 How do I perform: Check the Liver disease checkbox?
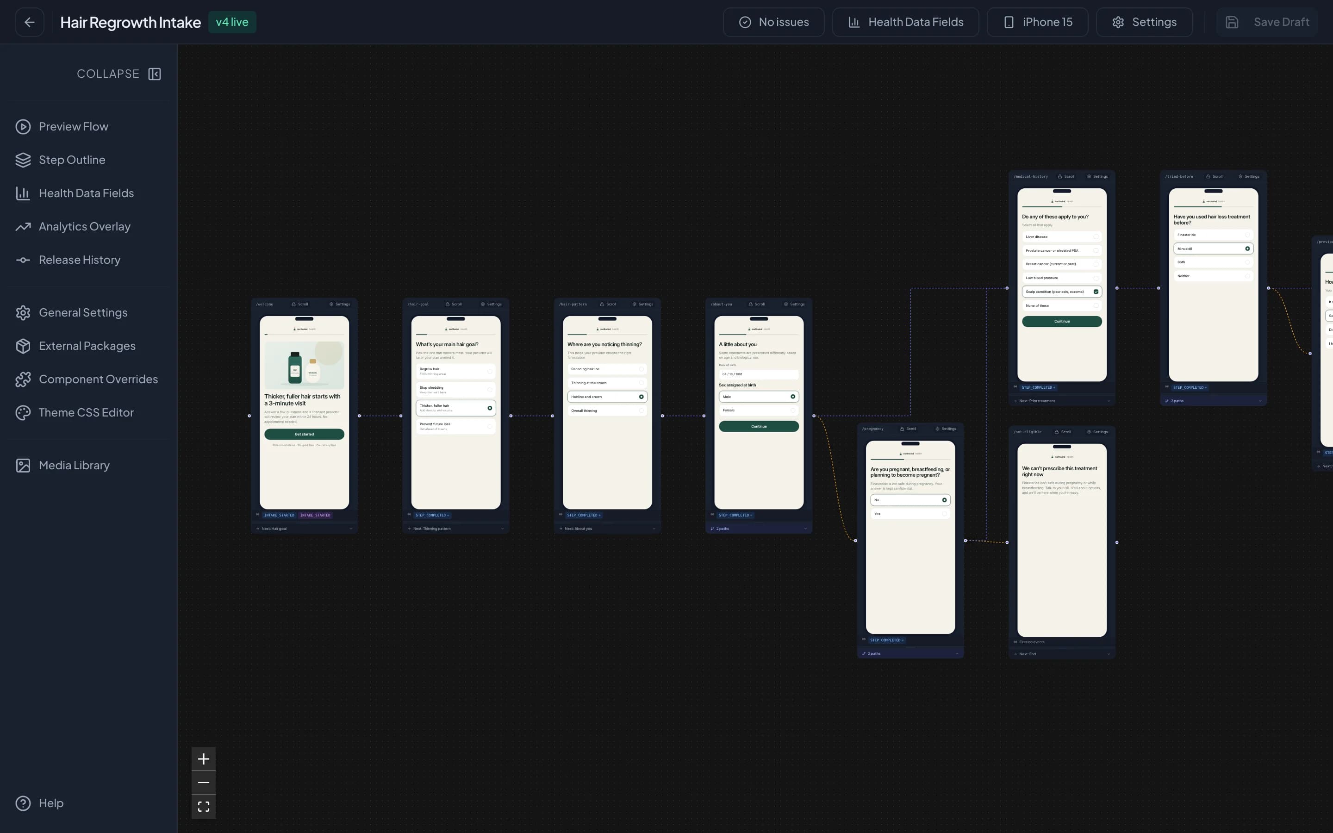click(x=1061, y=237)
